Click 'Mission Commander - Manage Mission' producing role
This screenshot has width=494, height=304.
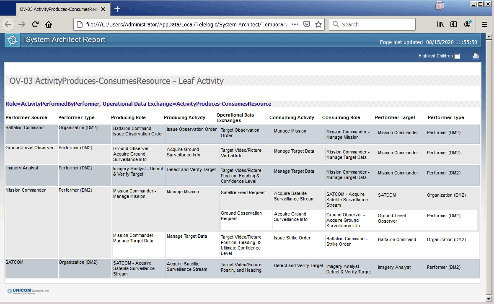pyautogui.click(x=134, y=194)
